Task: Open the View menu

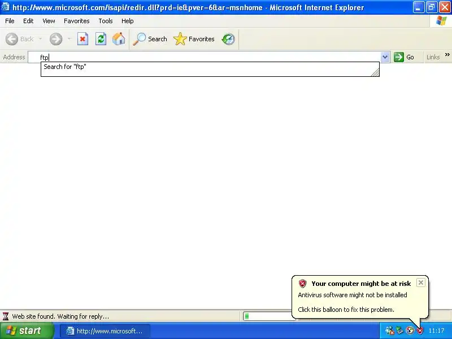Action: 49,21
